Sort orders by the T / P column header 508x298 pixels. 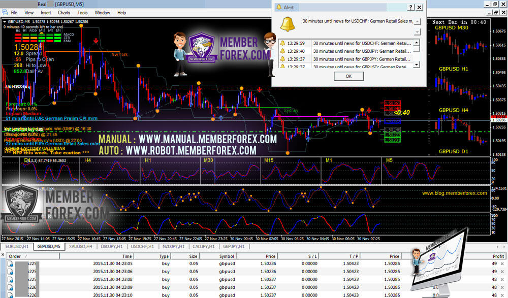tap(340, 256)
